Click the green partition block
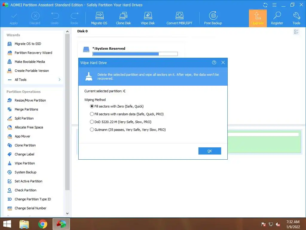 [x=264, y=142]
